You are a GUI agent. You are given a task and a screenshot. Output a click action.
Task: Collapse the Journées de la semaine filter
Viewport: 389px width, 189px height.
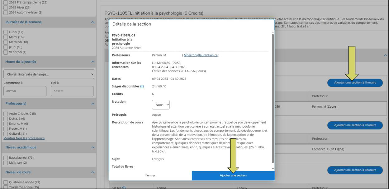point(92,22)
